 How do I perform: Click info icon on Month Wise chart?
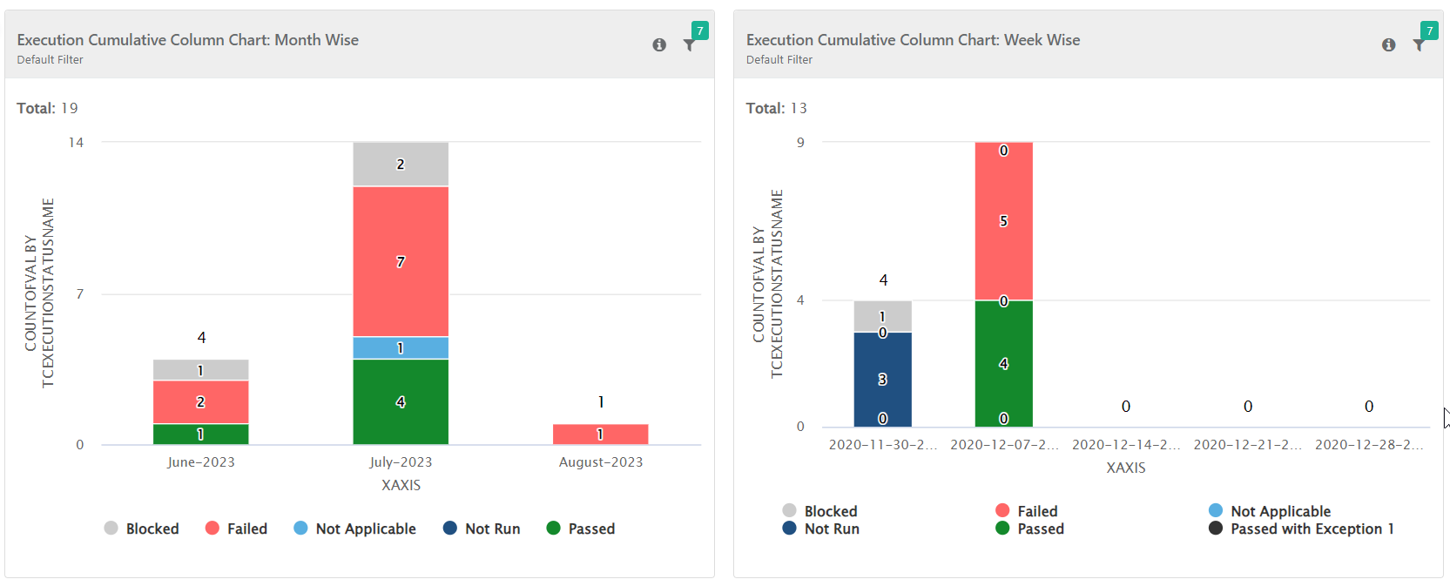[x=659, y=44]
